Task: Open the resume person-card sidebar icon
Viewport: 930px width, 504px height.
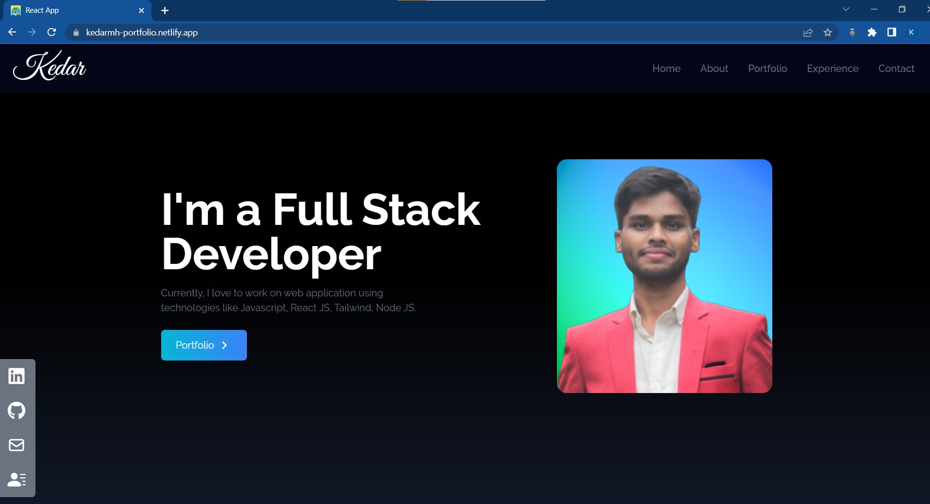Action: click(x=17, y=479)
